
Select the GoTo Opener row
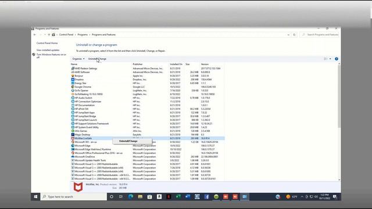click(x=147, y=91)
